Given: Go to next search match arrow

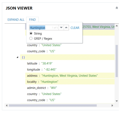Looking at the screenshot, I should click(61, 27).
